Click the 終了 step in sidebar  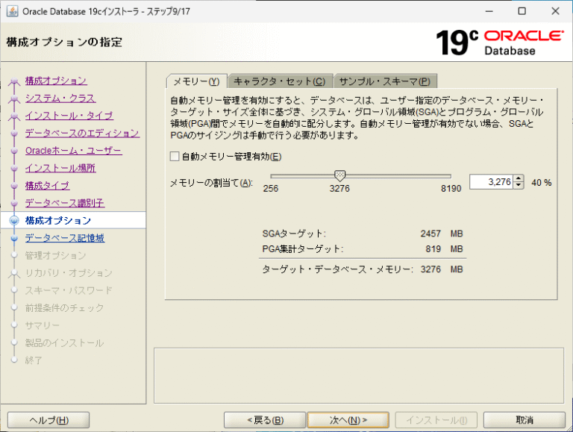34,360
